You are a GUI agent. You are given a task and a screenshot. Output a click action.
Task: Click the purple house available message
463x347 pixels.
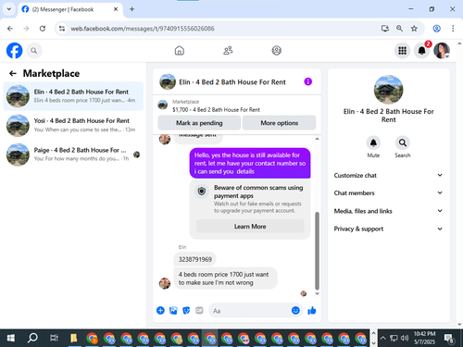250,163
